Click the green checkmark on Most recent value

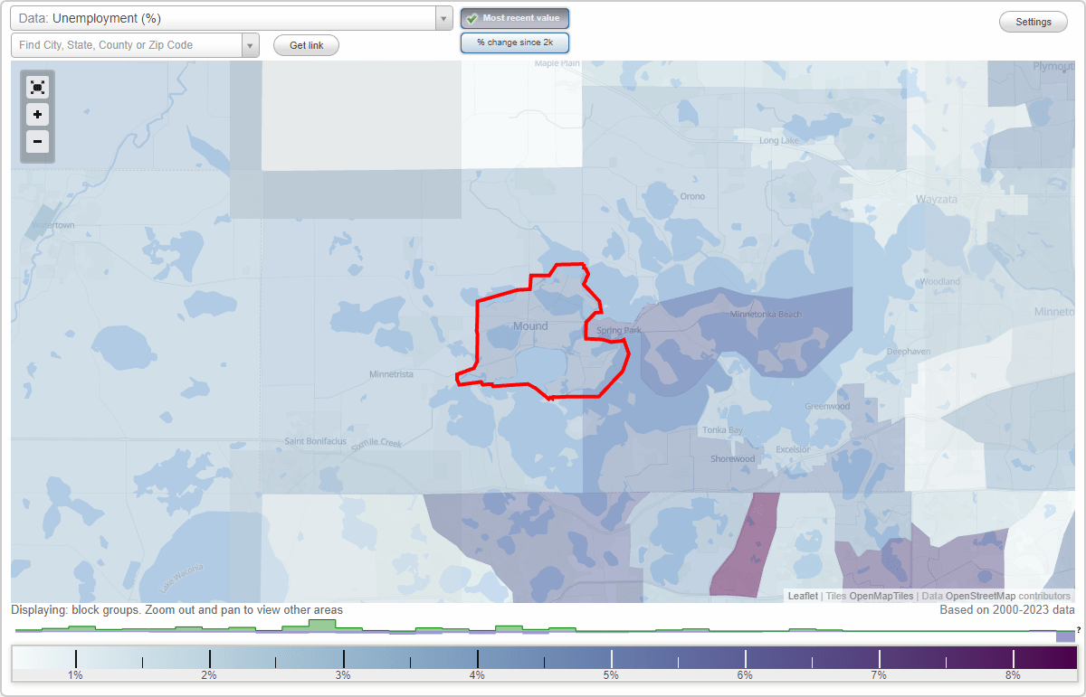pos(472,18)
